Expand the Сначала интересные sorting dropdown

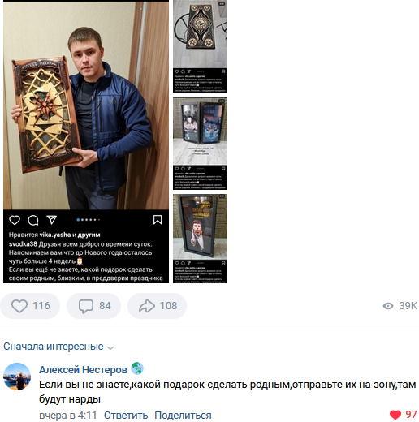coord(58,347)
